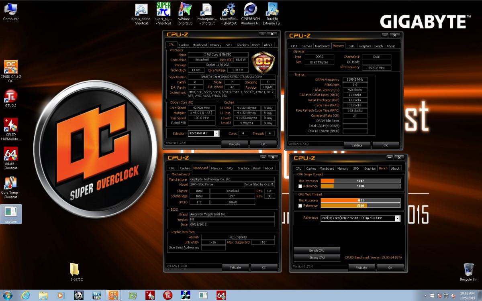The image size is (482, 301).
Task: Click the Model Z97X-SOC Force field
Action: pos(216,184)
